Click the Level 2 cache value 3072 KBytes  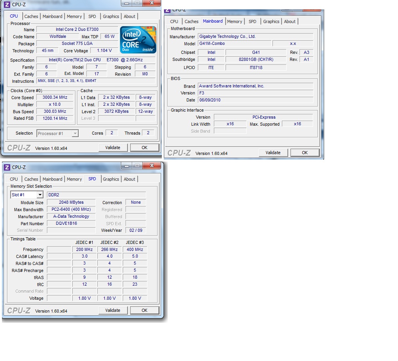click(116, 112)
